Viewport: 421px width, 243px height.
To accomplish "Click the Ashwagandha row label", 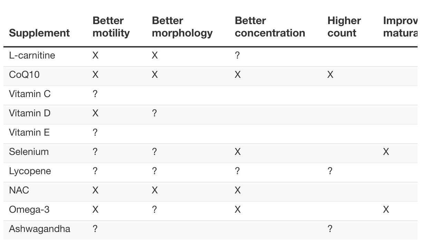I will (x=40, y=229).
